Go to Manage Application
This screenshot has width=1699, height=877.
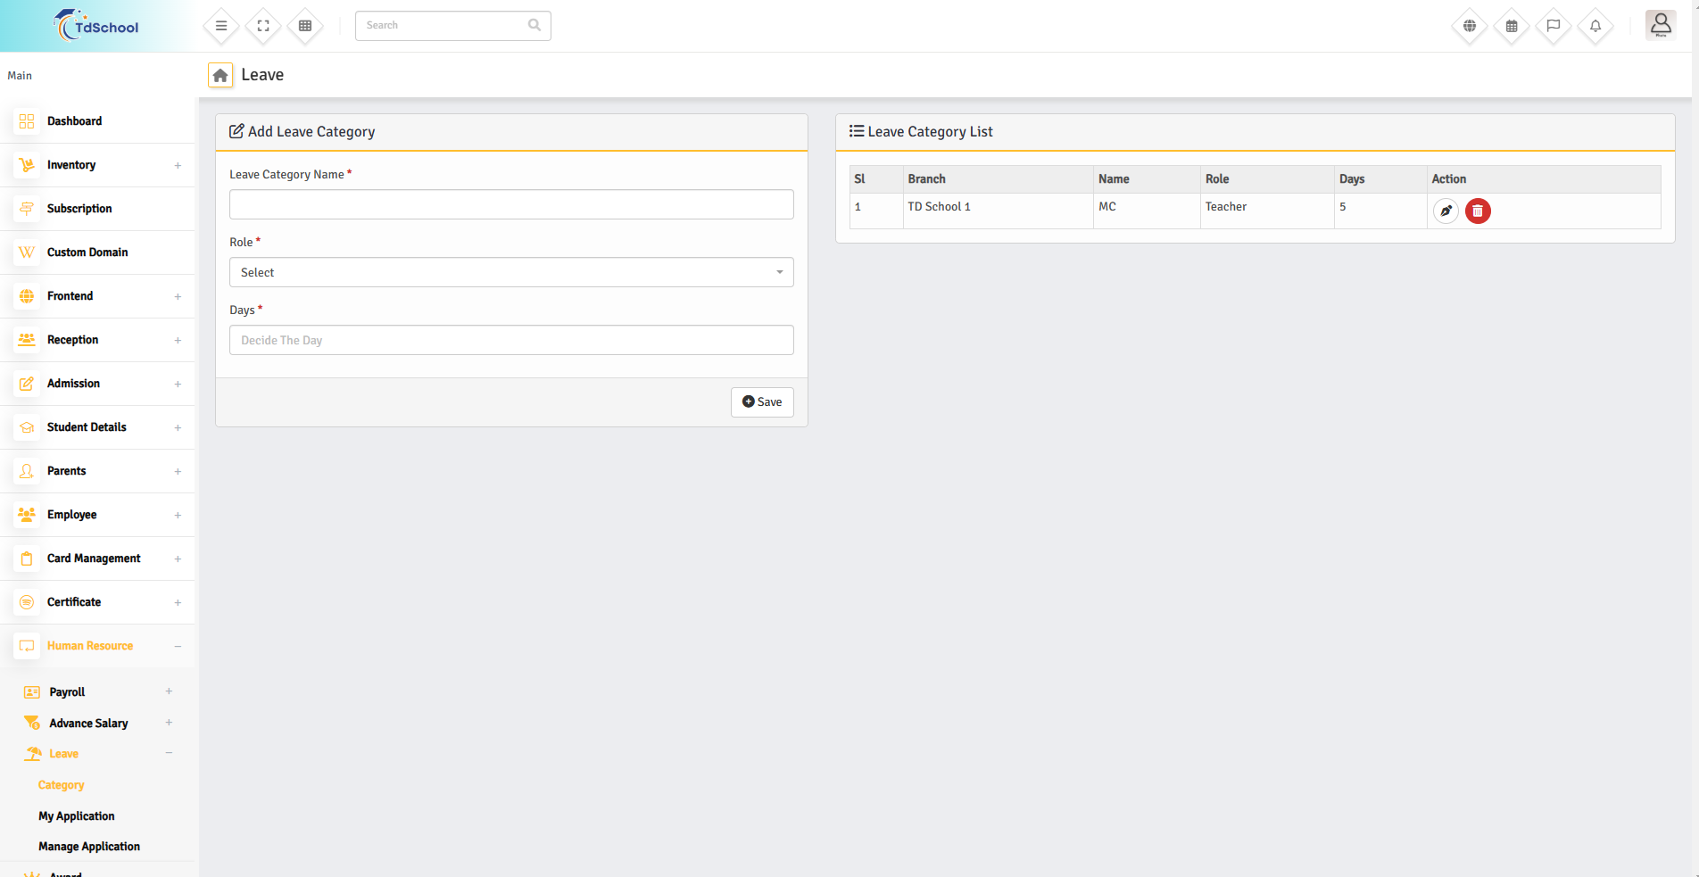point(89,847)
